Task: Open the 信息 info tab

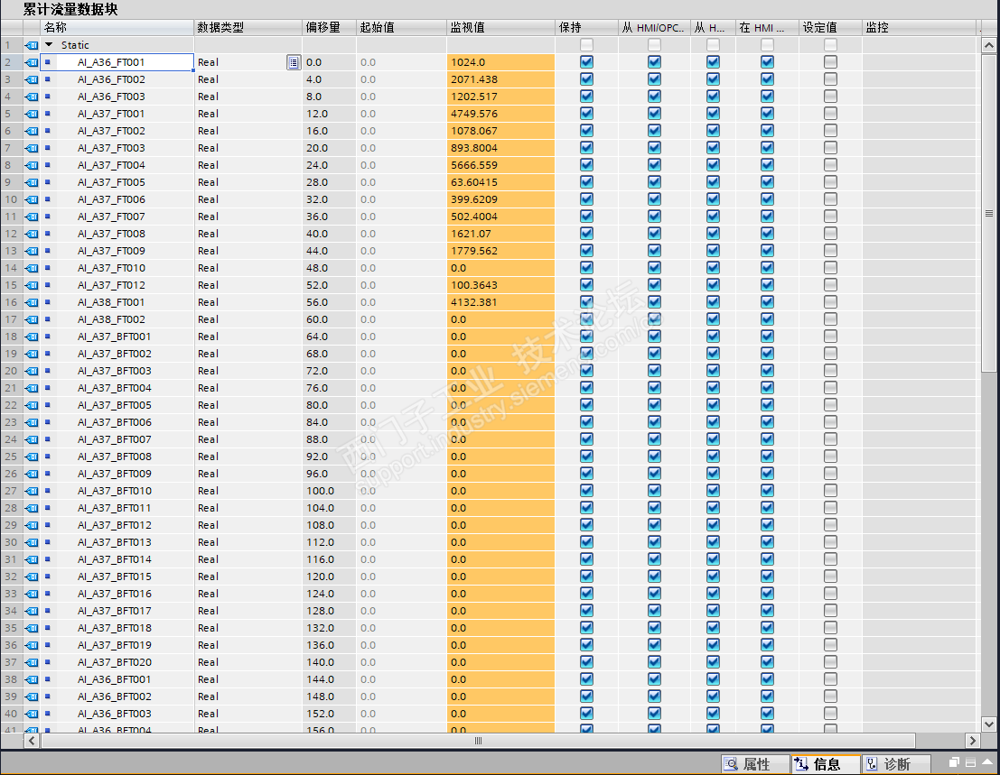Action: (826, 764)
